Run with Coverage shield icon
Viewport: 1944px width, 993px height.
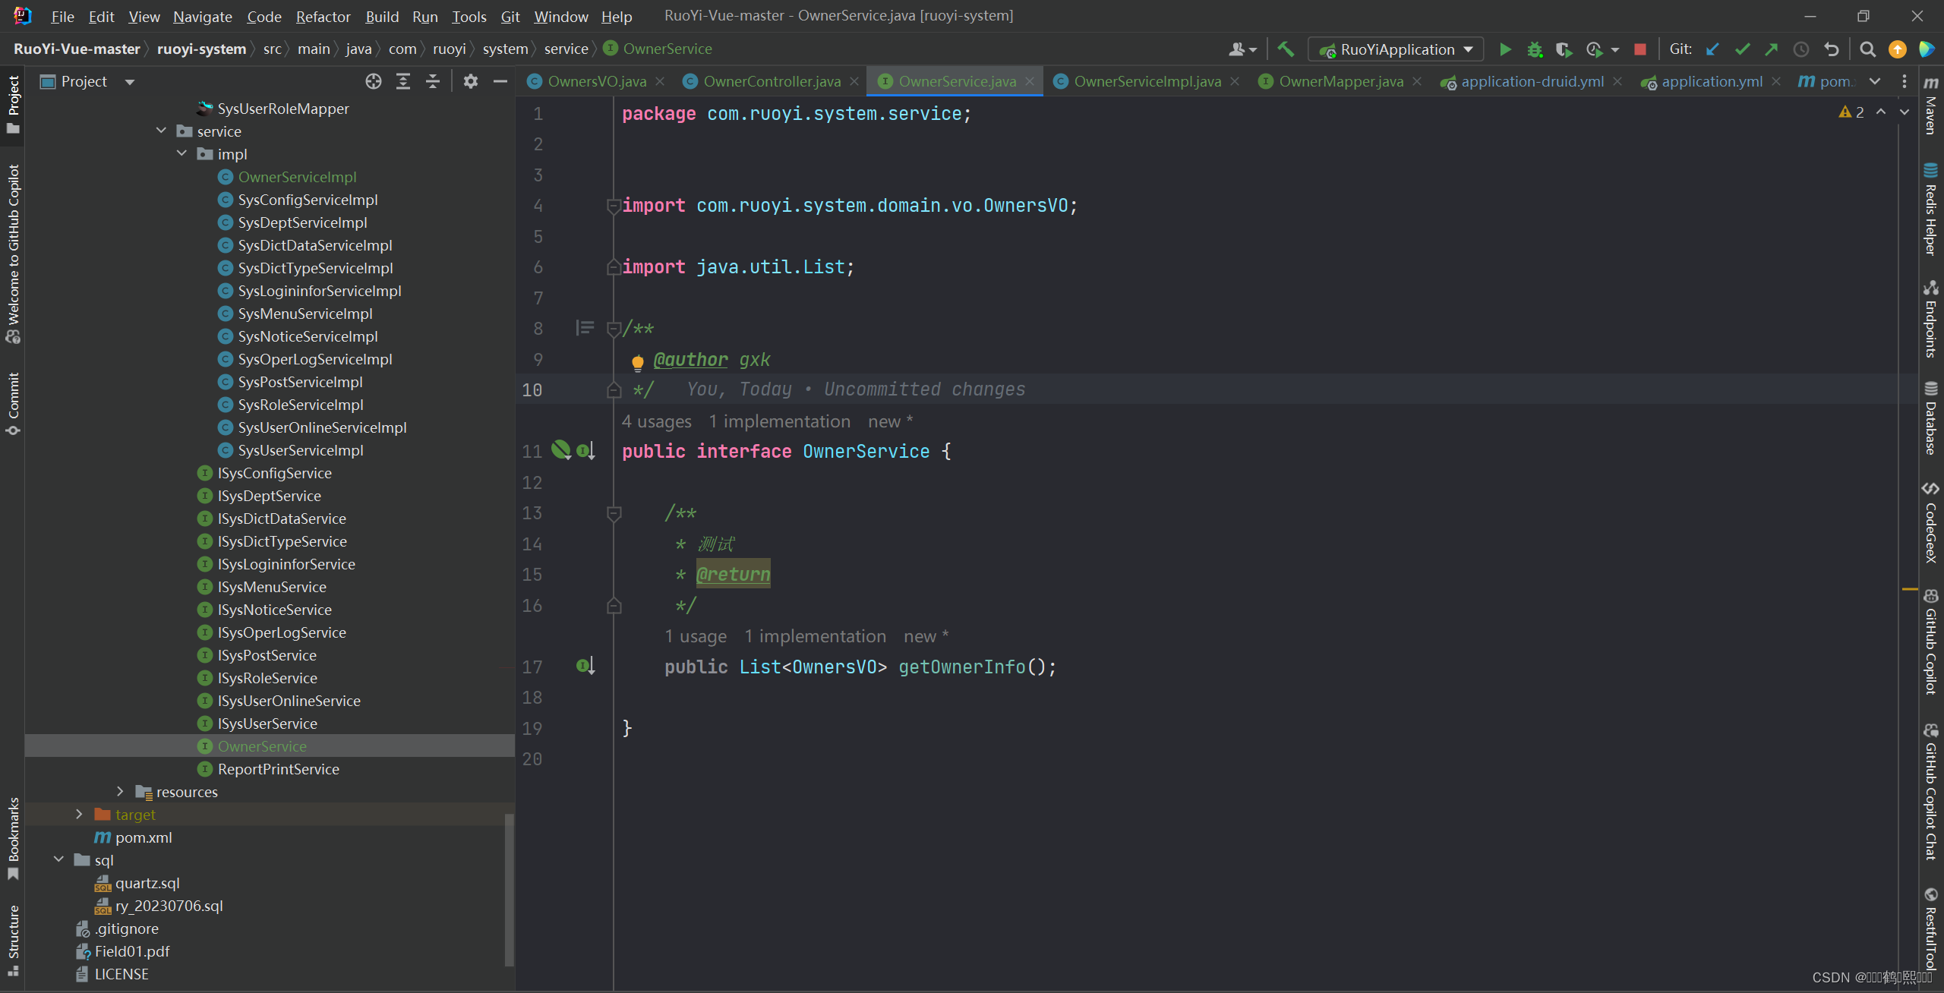pos(1563,49)
